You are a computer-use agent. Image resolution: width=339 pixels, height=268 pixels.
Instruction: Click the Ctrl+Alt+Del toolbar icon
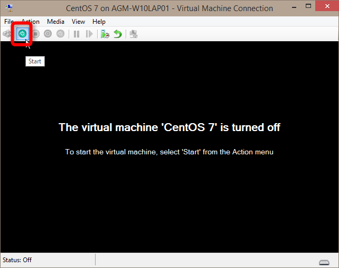click(7, 34)
